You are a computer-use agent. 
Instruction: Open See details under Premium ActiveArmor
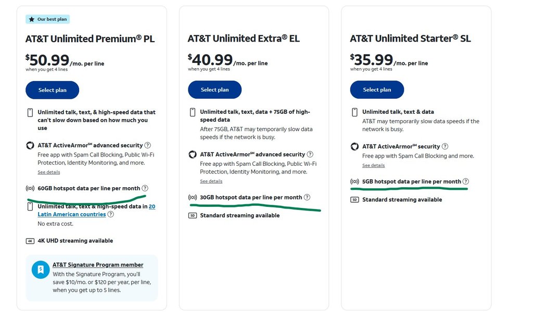point(48,172)
